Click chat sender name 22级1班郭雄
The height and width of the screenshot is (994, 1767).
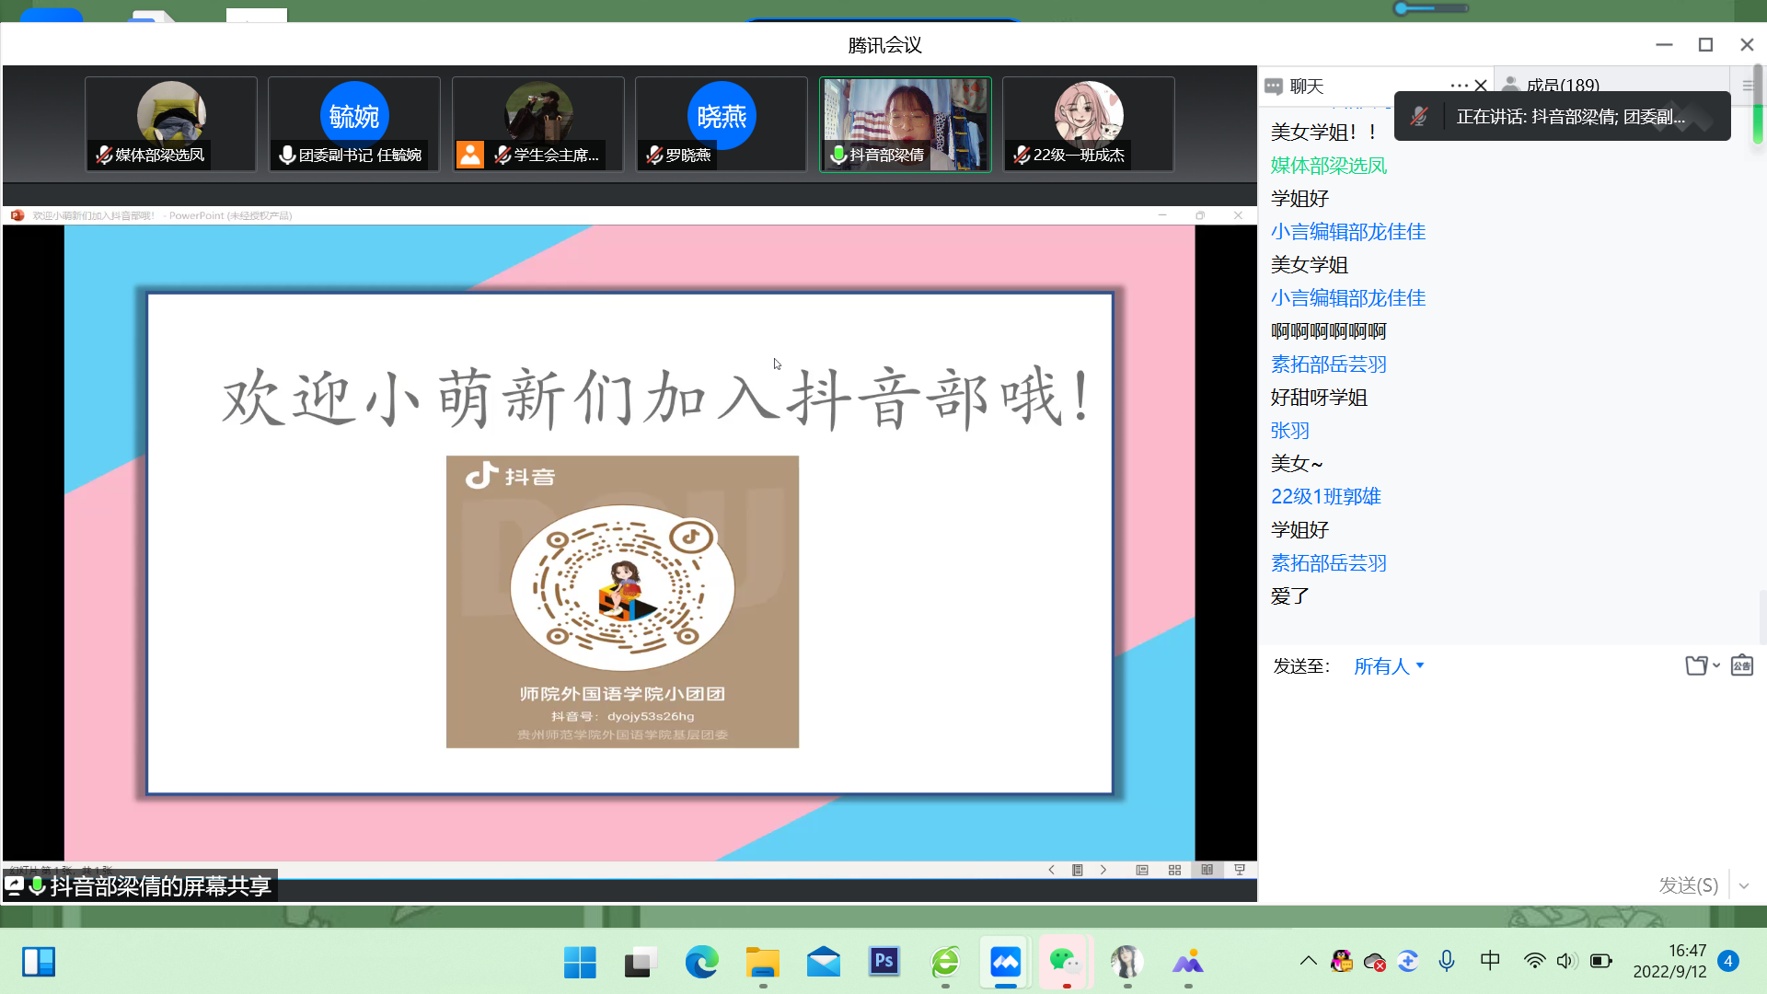[x=1326, y=497]
